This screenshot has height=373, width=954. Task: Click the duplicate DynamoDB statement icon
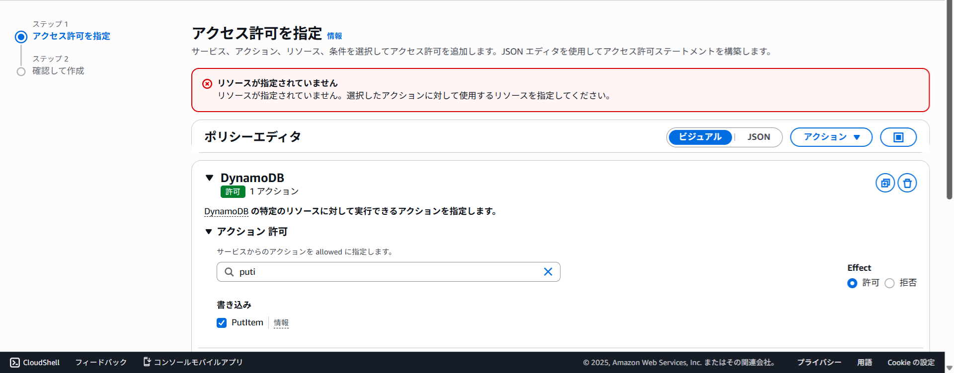click(885, 183)
